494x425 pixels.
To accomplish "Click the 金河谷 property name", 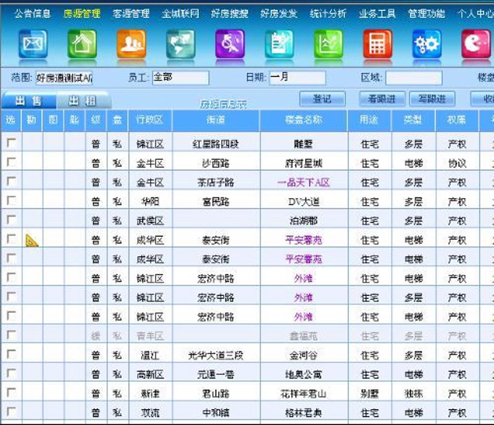I will (303, 356).
